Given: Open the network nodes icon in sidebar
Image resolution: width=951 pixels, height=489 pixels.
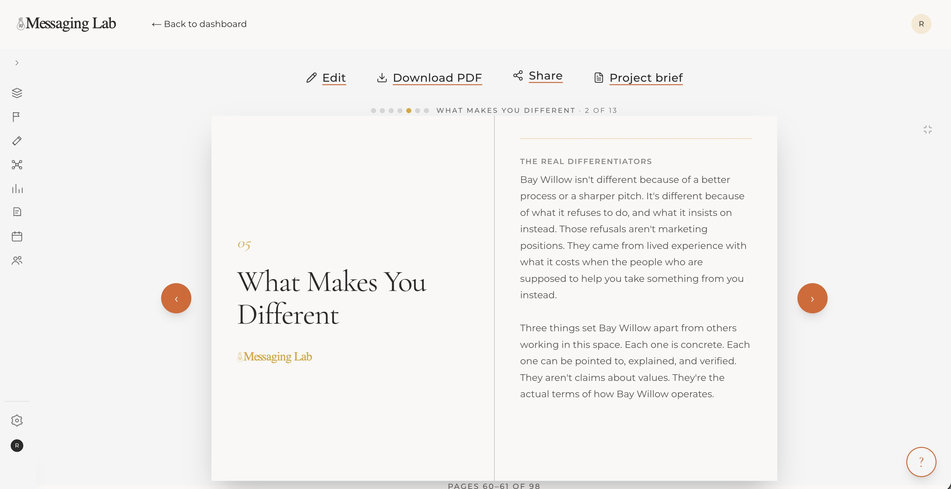Looking at the screenshot, I should (x=17, y=164).
